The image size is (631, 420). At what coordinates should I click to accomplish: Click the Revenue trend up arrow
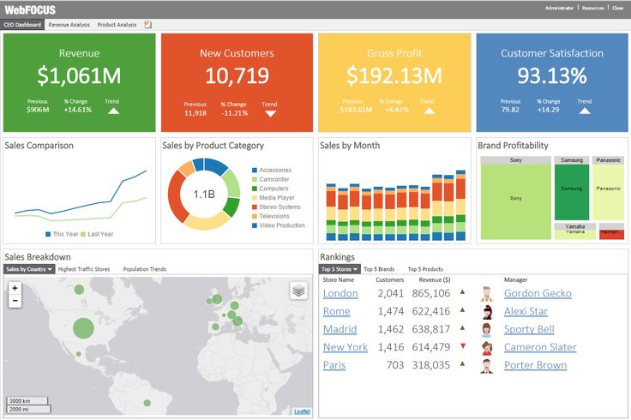112,111
